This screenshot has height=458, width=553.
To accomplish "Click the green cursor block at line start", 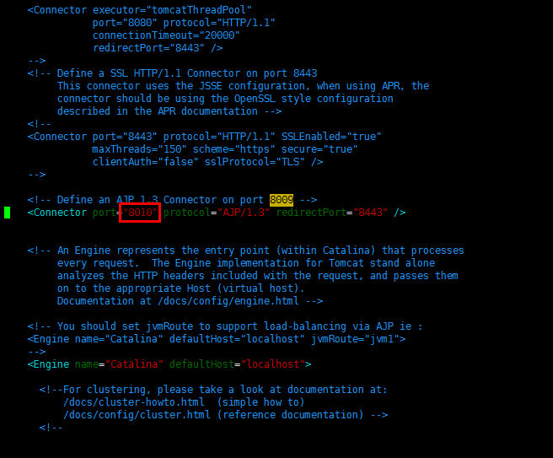I will pos(7,213).
